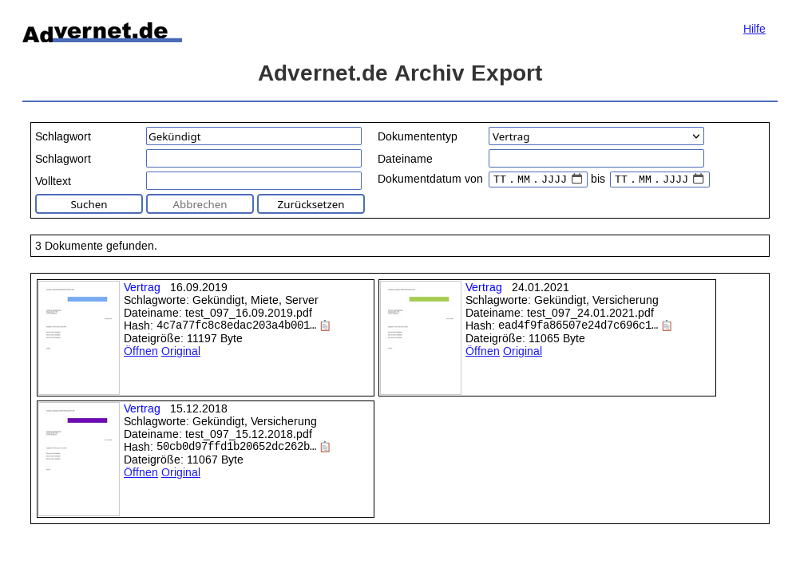Copy hash of the 15.12.2018 document
800x576 pixels.
click(x=325, y=447)
